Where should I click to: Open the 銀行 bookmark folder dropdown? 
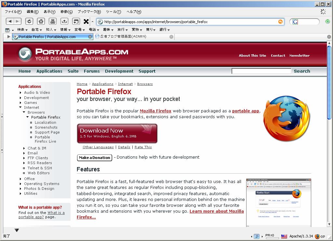coord(165,30)
